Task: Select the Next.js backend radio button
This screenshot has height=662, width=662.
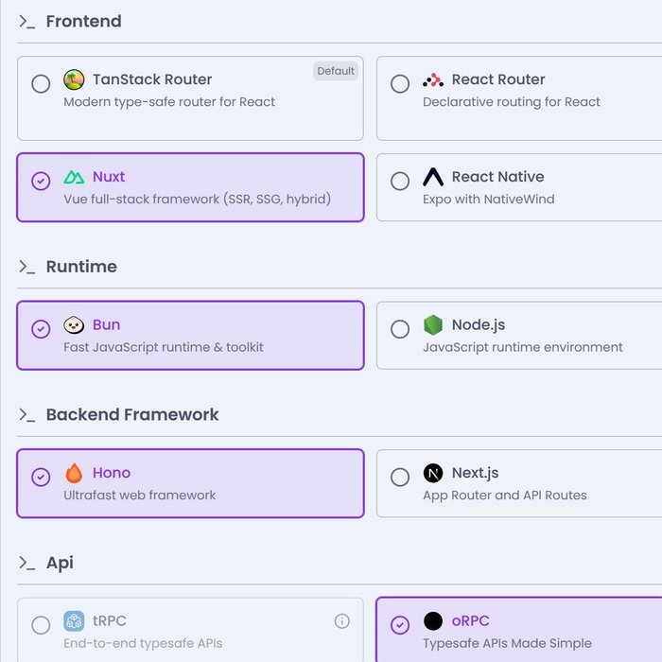Action: (400, 477)
